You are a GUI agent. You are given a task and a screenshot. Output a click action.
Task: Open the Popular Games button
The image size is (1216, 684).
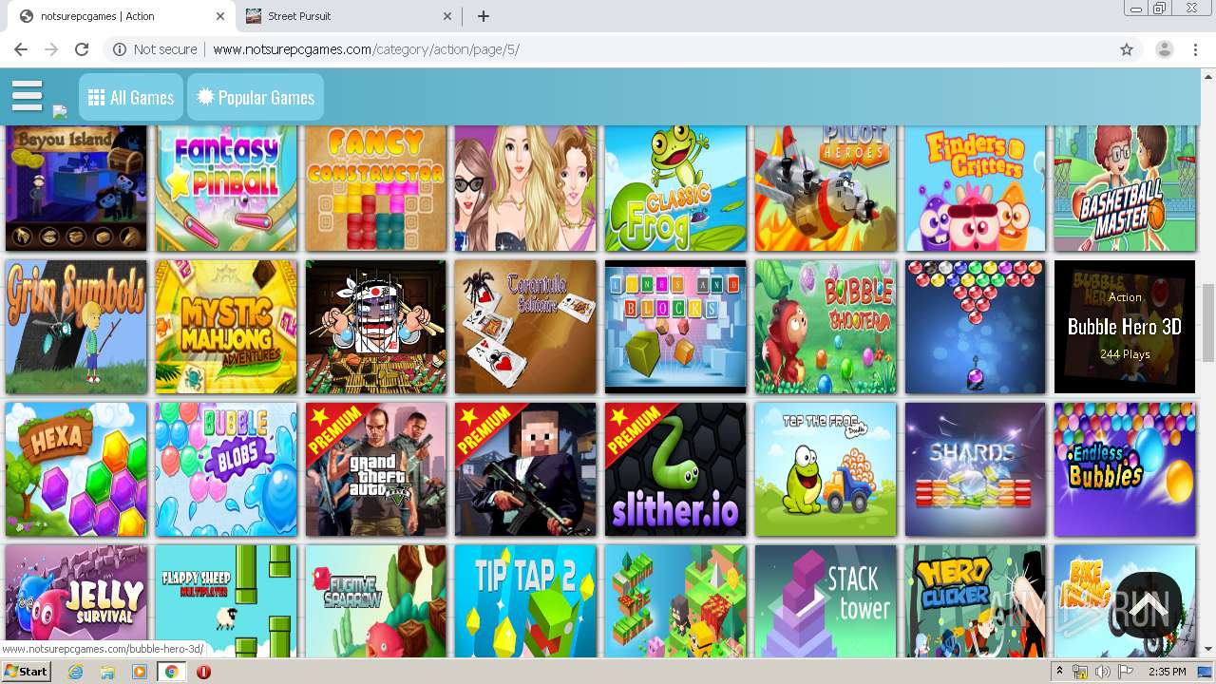click(256, 97)
